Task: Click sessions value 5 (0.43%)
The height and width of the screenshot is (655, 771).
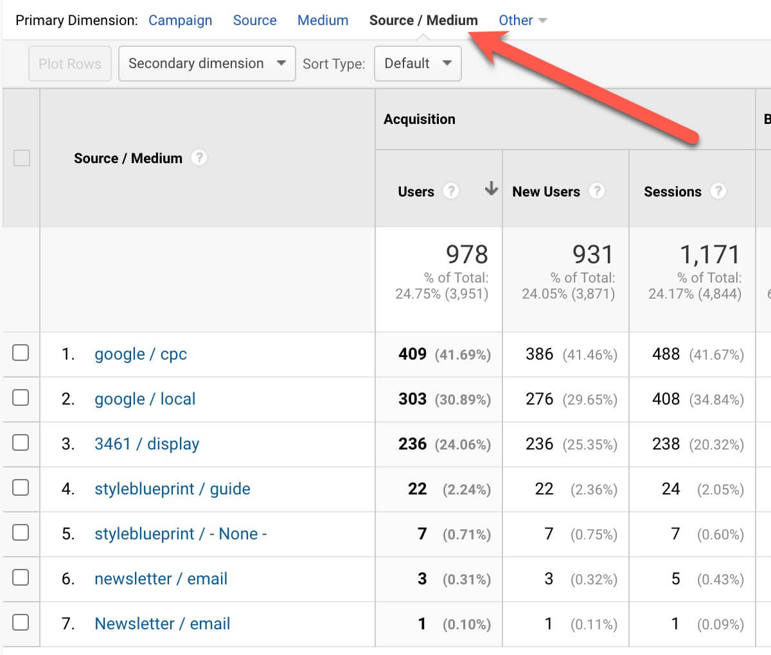Action: [707, 579]
